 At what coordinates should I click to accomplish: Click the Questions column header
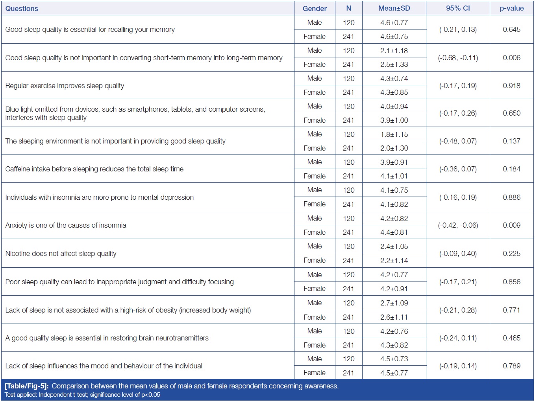coord(22,8)
